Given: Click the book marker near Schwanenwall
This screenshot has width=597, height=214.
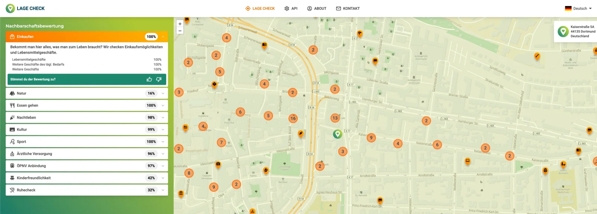Looking at the screenshot, I should [265, 45].
